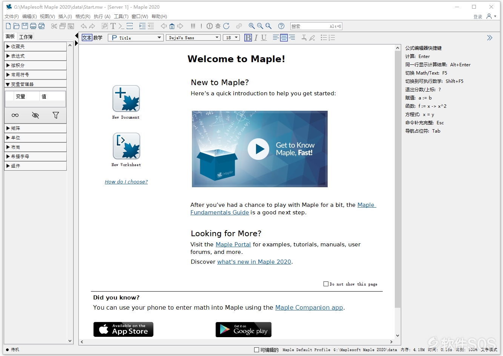Viewport: 503px width, 356px height.
Task: Insert text region with T icon
Action: pyautogui.click(x=113, y=26)
